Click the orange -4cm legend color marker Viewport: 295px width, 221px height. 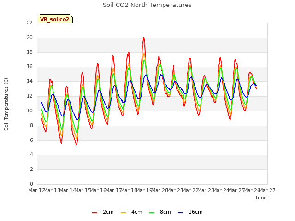pyautogui.click(x=123, y=213)
